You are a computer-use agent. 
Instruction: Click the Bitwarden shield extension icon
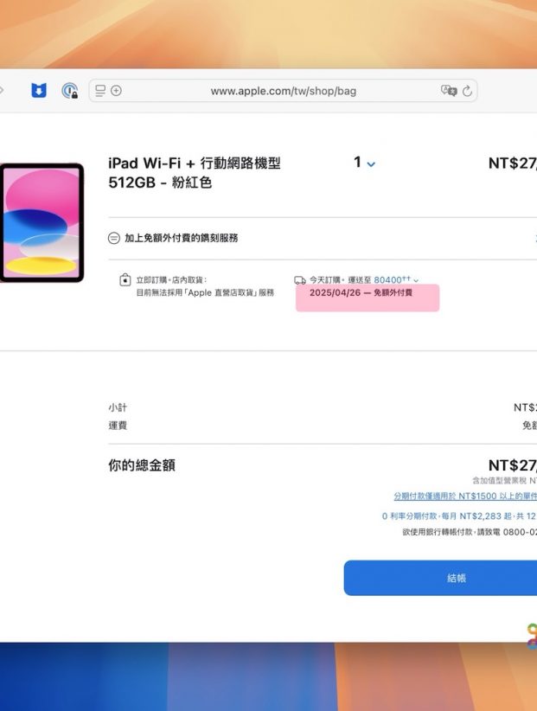tap(39, 91)
